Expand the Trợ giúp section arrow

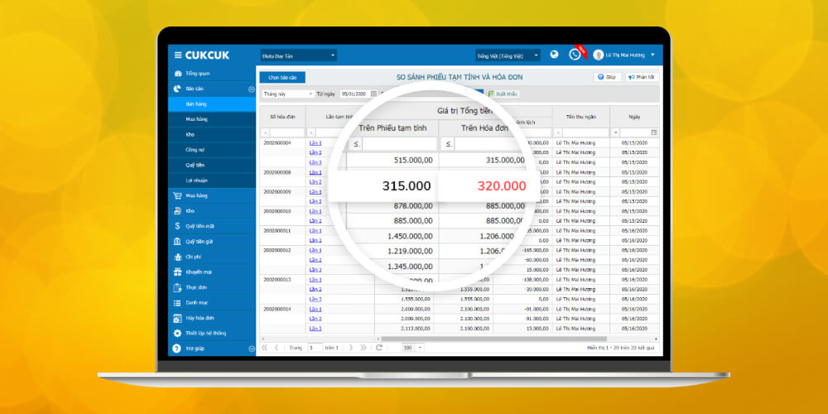tap(252, 349)
